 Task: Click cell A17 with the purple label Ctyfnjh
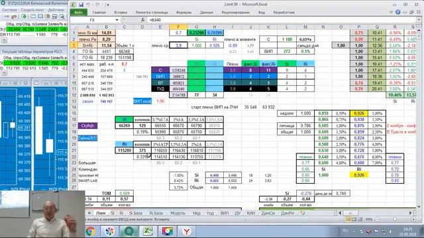click(87, 126)
